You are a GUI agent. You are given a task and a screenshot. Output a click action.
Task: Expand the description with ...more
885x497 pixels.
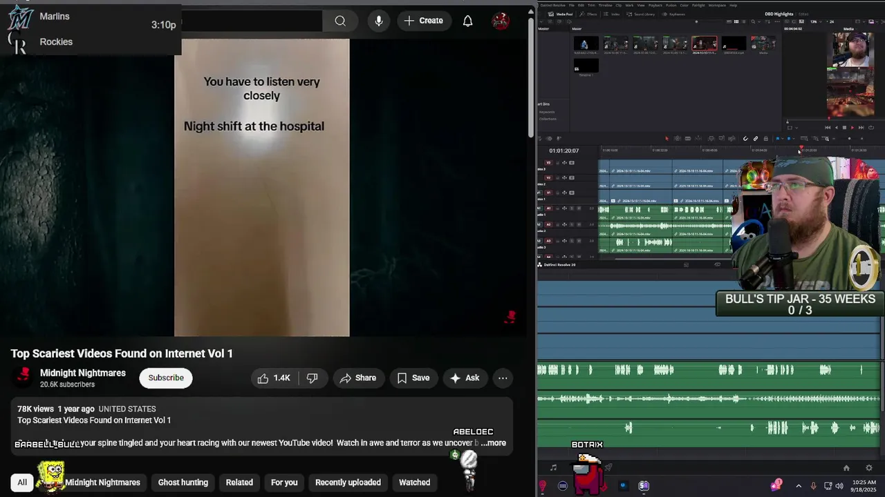pos(494,443)
